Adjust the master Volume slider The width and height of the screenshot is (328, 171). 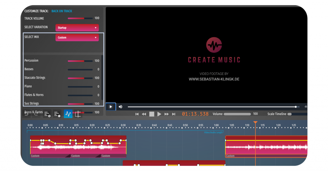tap(237, 114)
